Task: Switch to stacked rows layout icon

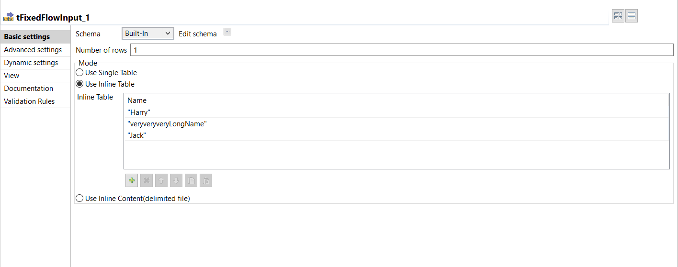Action: (x=632, y=16)
